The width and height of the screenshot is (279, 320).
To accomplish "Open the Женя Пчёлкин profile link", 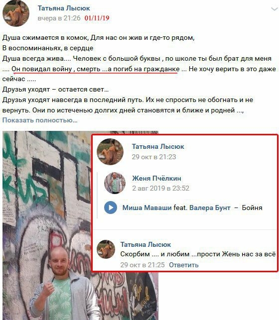I will click(156, 178).
